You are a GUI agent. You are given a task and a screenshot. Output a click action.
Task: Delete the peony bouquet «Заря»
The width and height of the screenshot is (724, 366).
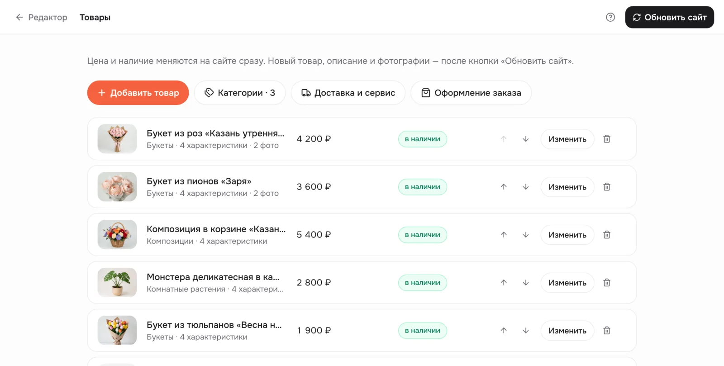607,187
